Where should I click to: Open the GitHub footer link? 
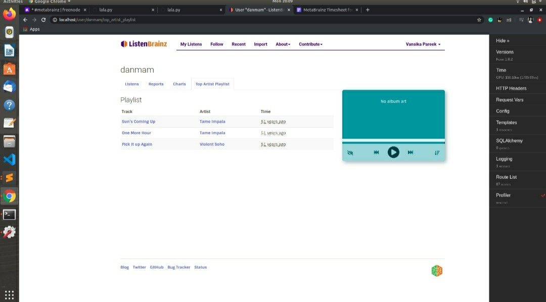click(x=157, y=267)
